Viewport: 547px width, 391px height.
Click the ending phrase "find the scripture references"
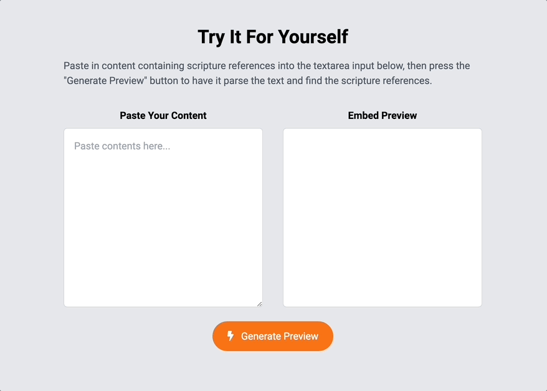[365, 81]
